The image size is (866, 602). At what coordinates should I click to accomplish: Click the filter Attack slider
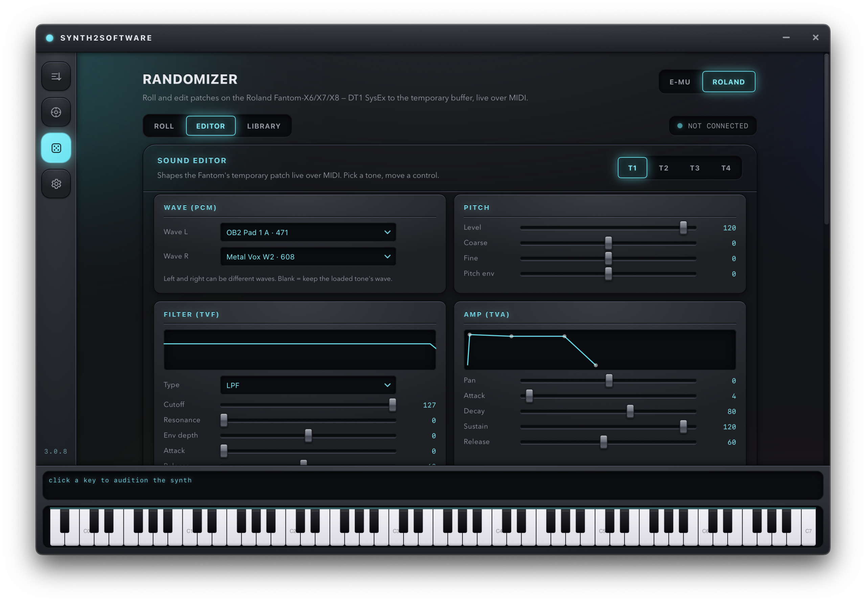coord(308,451)
